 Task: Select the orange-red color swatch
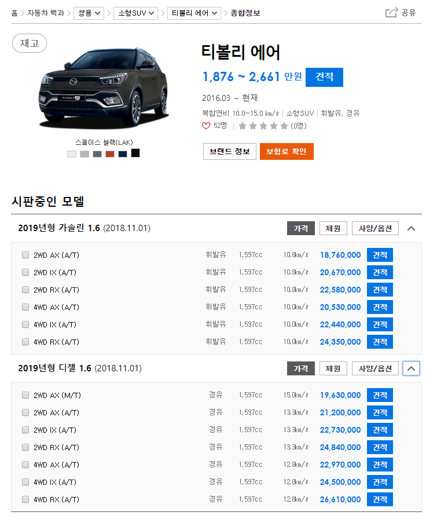click(110, 154)
